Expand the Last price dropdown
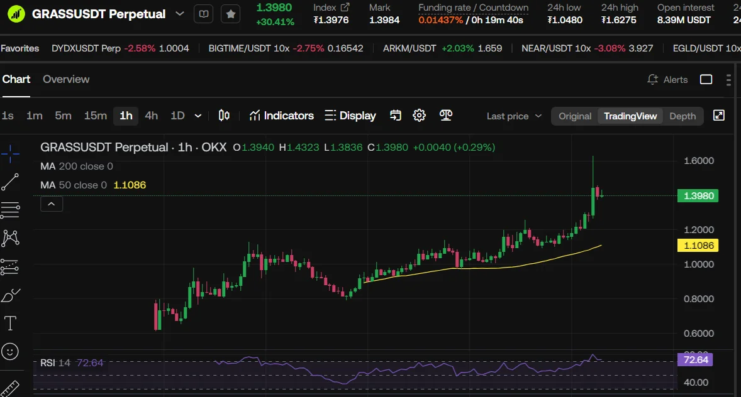Screen dimensions: 741x397 point(514,116)
